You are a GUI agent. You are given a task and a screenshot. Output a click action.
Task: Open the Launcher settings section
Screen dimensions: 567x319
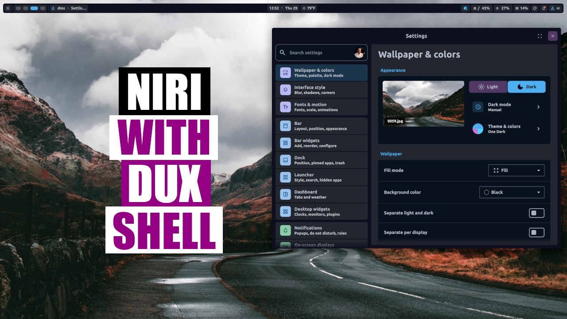point(322,177)
